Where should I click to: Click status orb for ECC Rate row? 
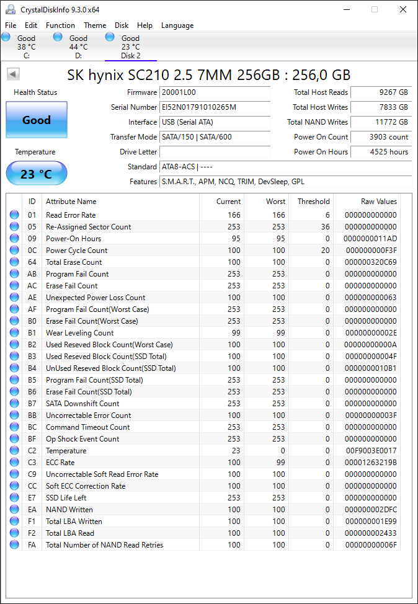tap(14, 462)
